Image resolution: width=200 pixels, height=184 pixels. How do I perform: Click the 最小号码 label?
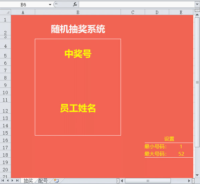pyautogui.click(x=155, y=147)
